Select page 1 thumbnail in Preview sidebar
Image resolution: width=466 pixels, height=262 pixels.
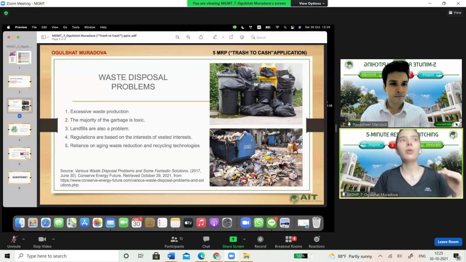(x=20, y=58)
